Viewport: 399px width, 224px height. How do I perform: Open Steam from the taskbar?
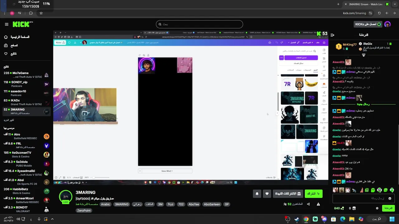click(x=297, y=219)
